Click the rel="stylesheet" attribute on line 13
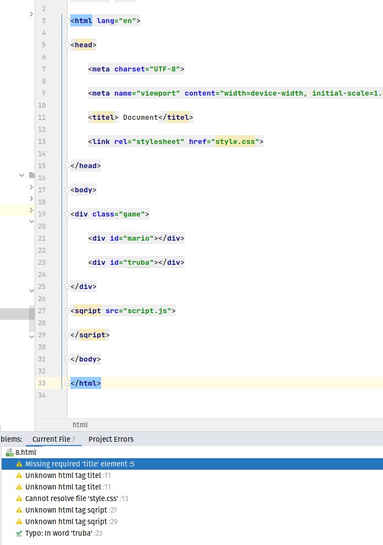383x545 pixels. (149, 141)
